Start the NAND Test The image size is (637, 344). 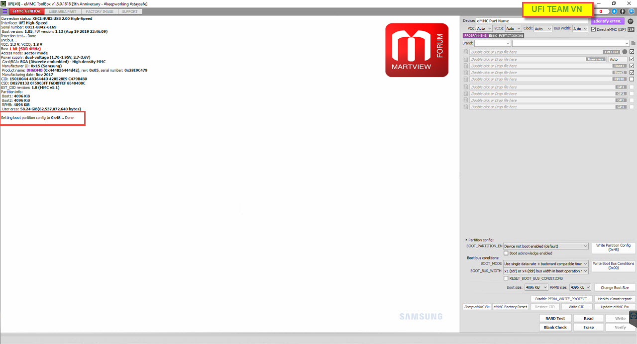555,319
